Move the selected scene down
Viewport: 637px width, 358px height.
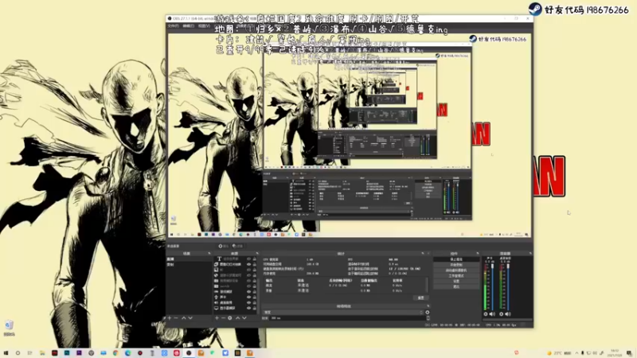[190, 317]
